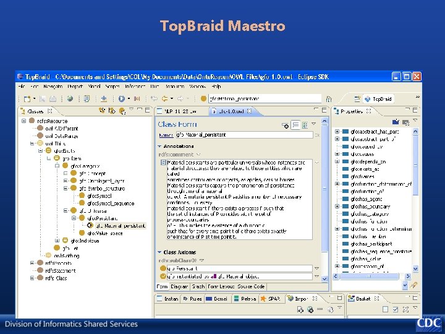Open the Inference menu
Image resolution: width=445 pixels, height=334 pixels.
135,87
